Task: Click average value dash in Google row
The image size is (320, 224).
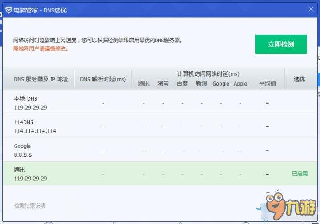Action: 268,151
